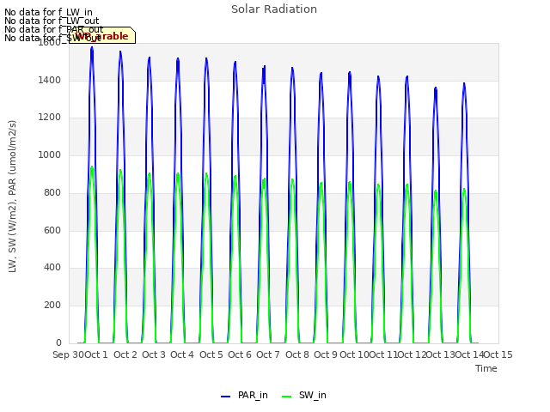Click the 0 y-axis tick label

tap(58, 342)
